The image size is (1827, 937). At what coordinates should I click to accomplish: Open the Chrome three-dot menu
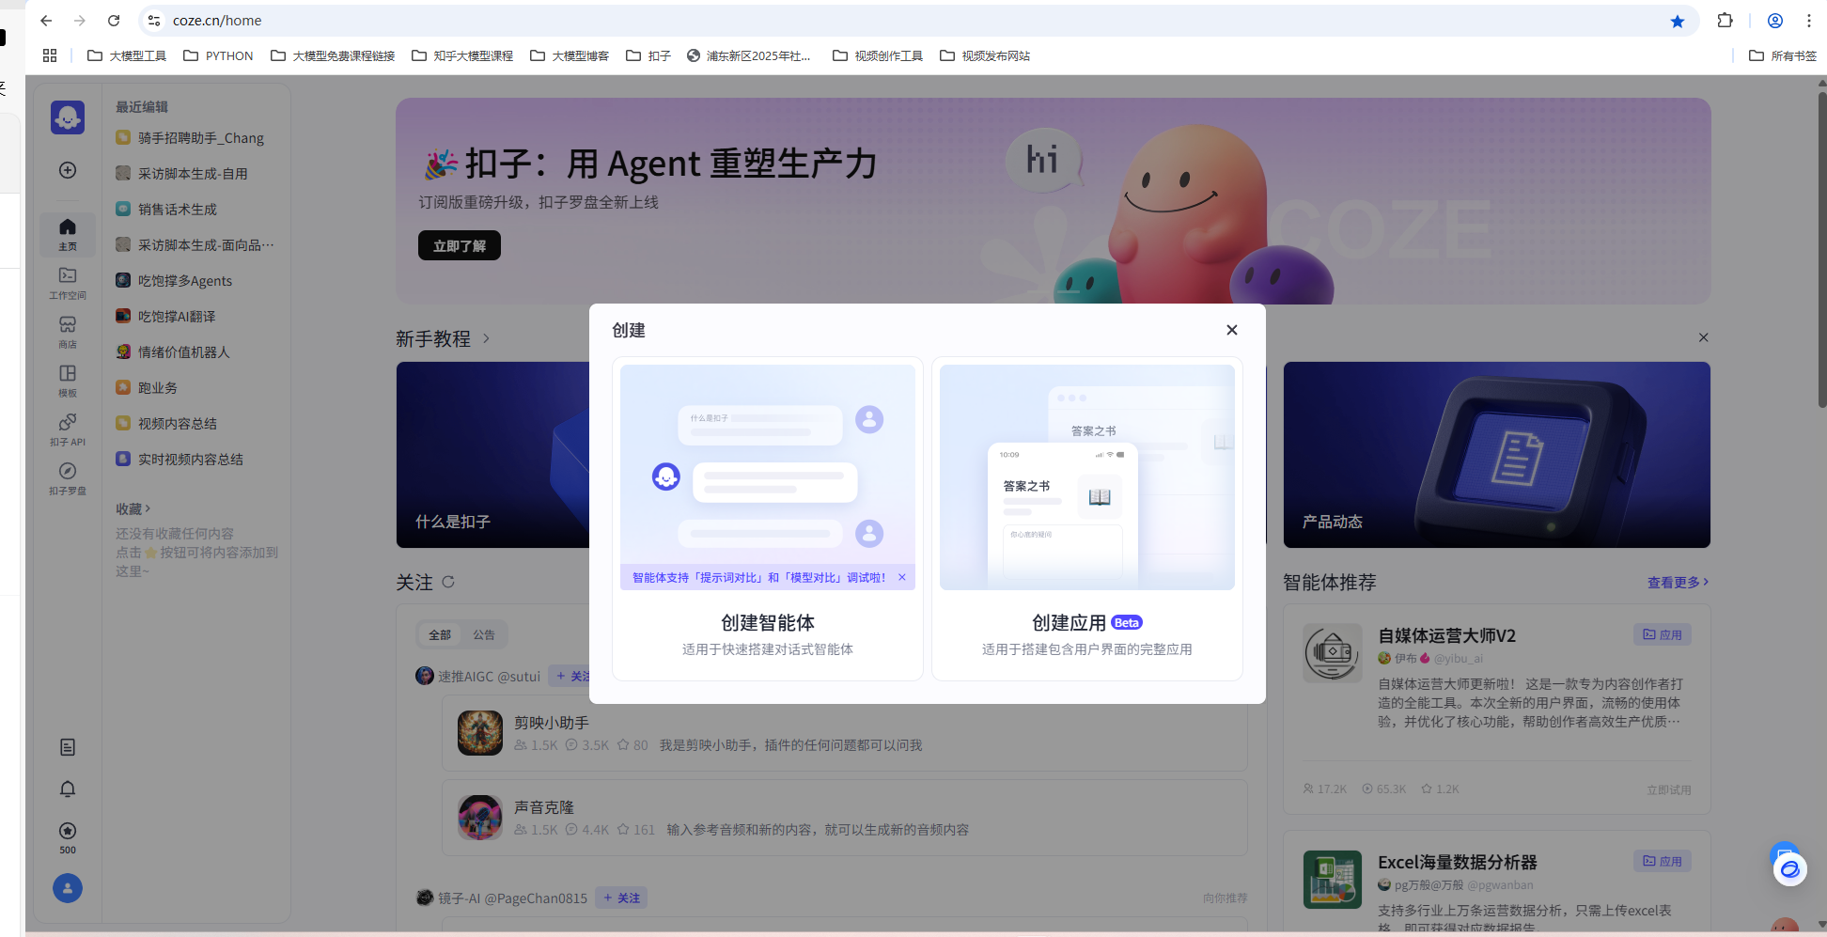1809,21
